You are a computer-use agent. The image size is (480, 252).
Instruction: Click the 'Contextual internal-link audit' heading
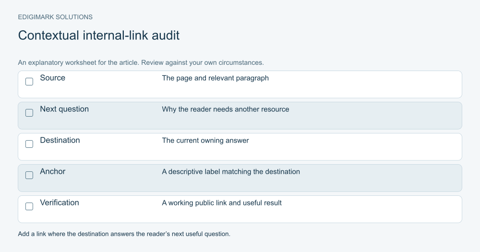(98, 36)
